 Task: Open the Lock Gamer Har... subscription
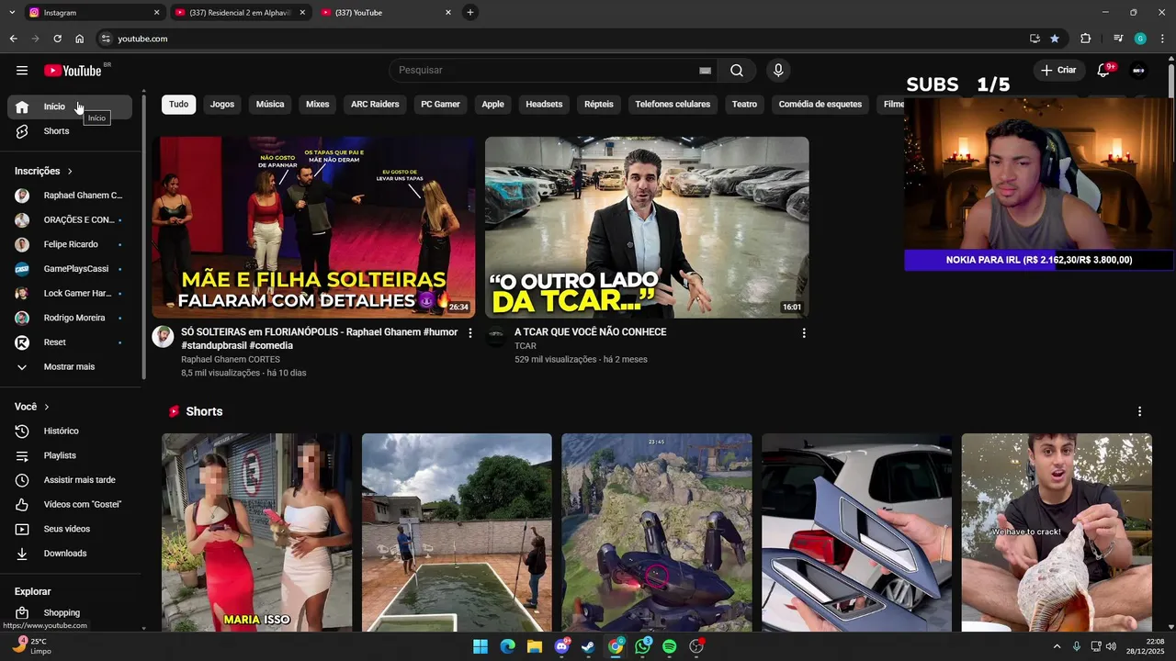70,294
